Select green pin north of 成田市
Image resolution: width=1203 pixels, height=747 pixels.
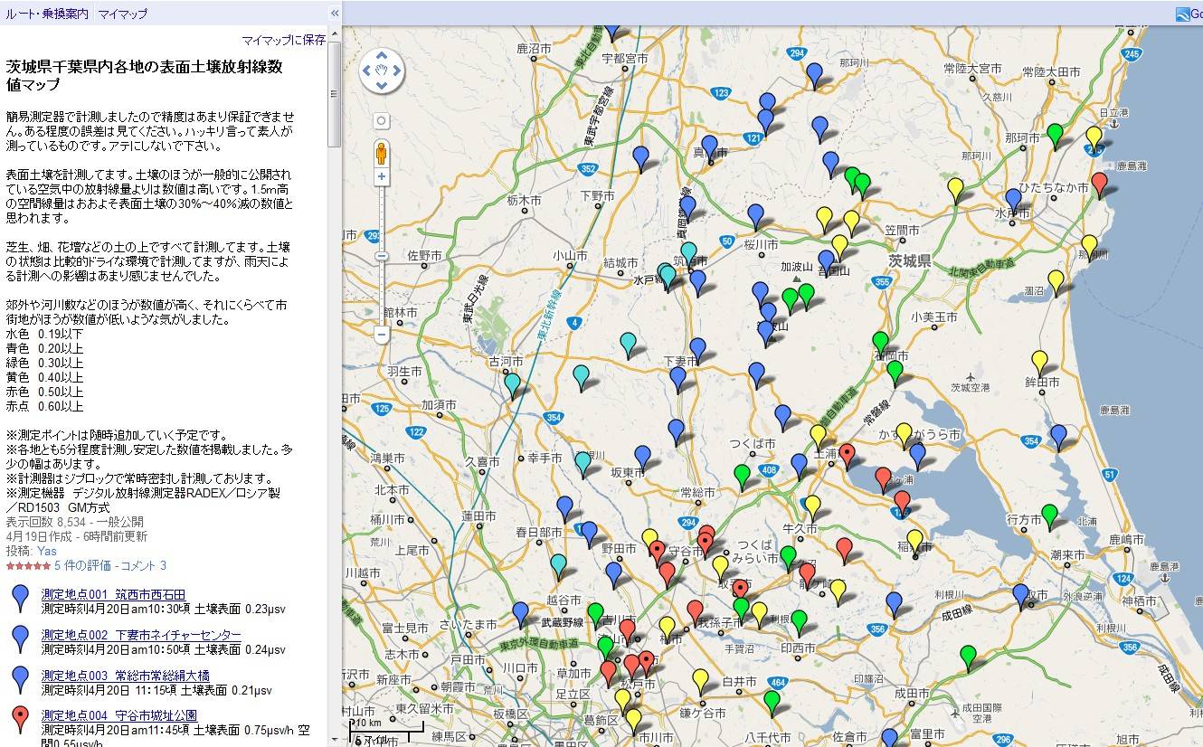point(968,657)
